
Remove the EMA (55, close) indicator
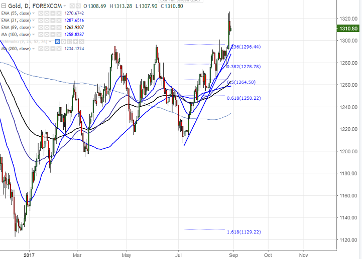[x=59, y=14]
